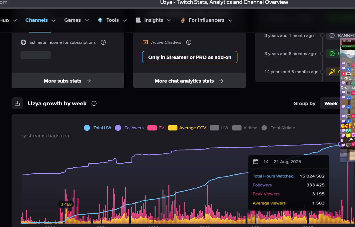The width and height of the screenshot is (355, 227).
Task: Click the page title Uzya - Twitch Stats
Action: tap(224, 2)
